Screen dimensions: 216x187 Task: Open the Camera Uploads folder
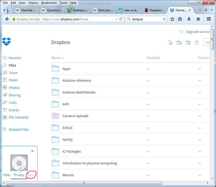75,116
